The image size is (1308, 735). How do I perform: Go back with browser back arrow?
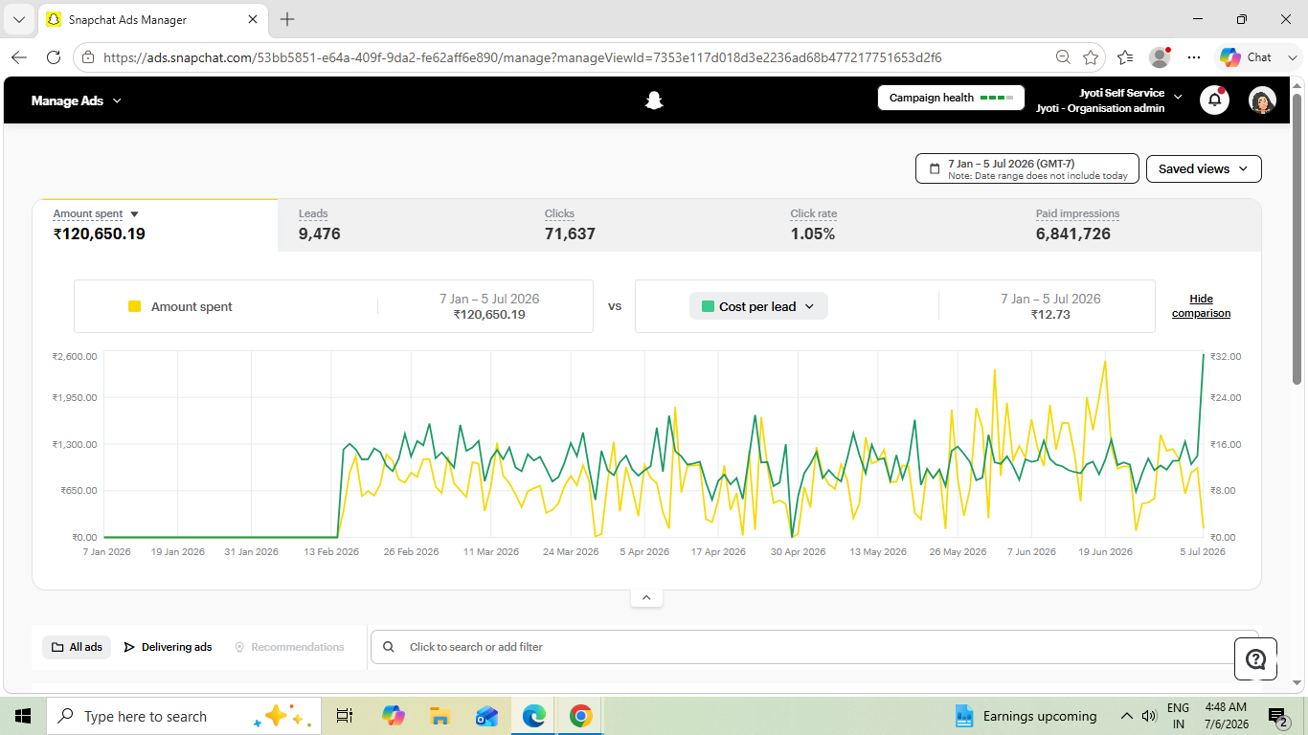19,57
